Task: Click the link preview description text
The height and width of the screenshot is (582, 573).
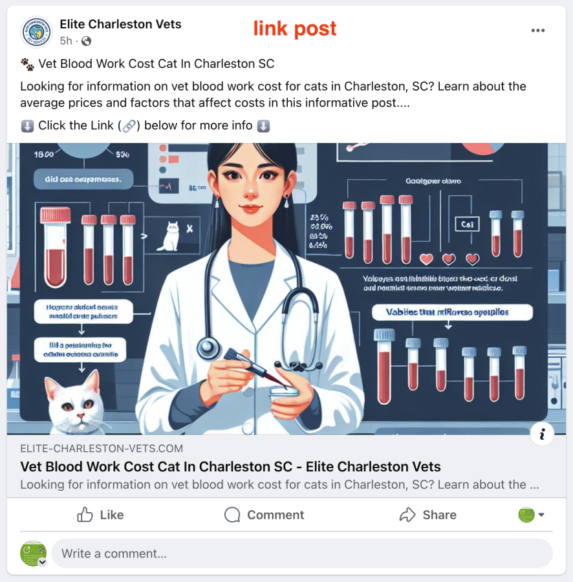Action: click(x=279, y=484)
